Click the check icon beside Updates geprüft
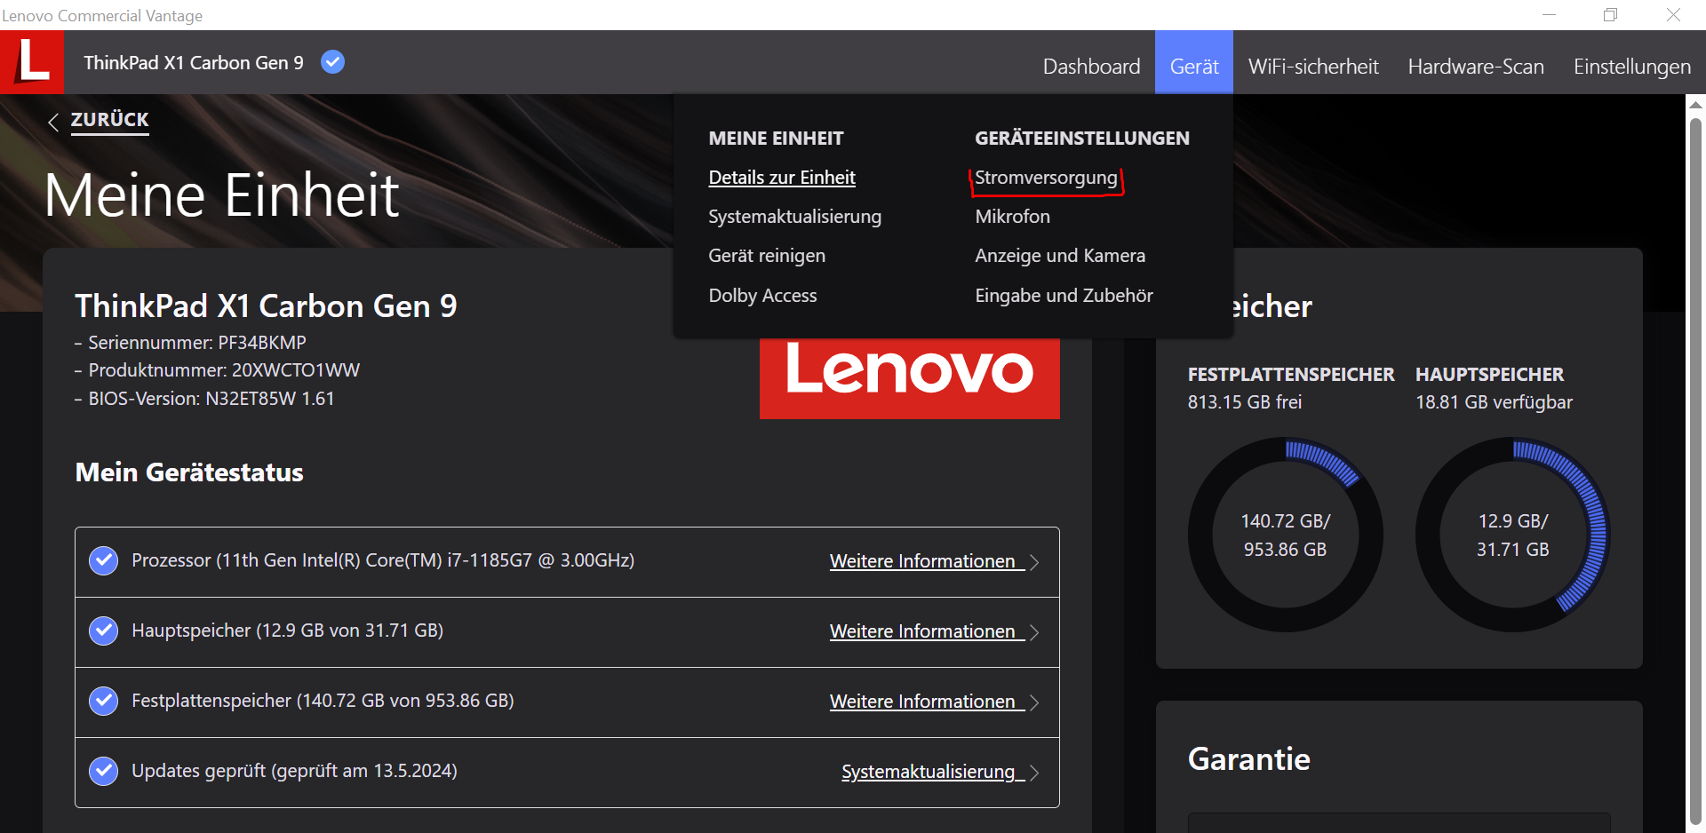 103,771
